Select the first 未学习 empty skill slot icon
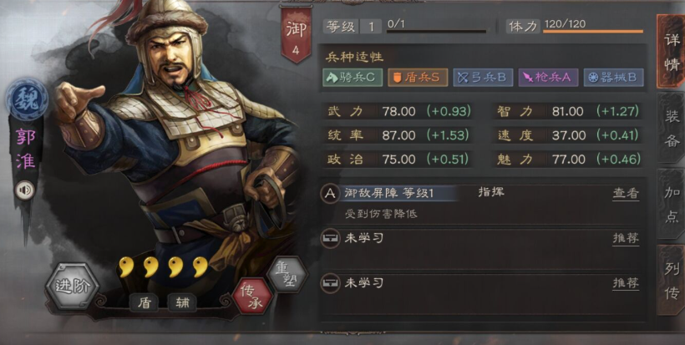 coord(330,239)
